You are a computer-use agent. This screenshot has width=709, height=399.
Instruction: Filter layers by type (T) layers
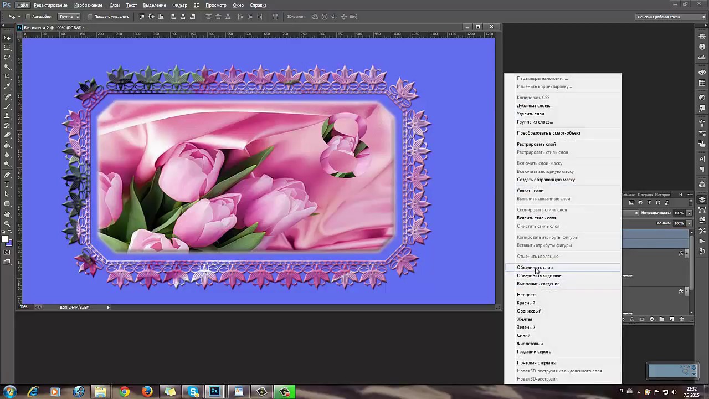pos(649,203)
